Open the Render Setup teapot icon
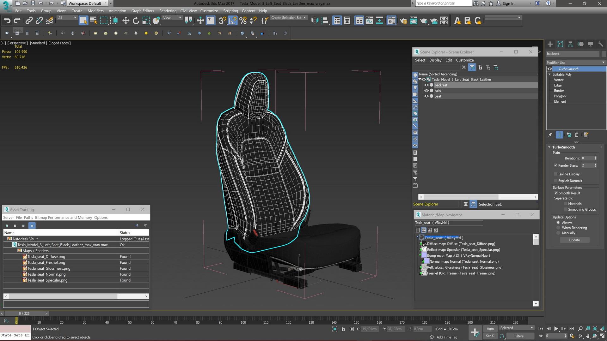Screen dimensions: 607x341 tap(403, 21)
